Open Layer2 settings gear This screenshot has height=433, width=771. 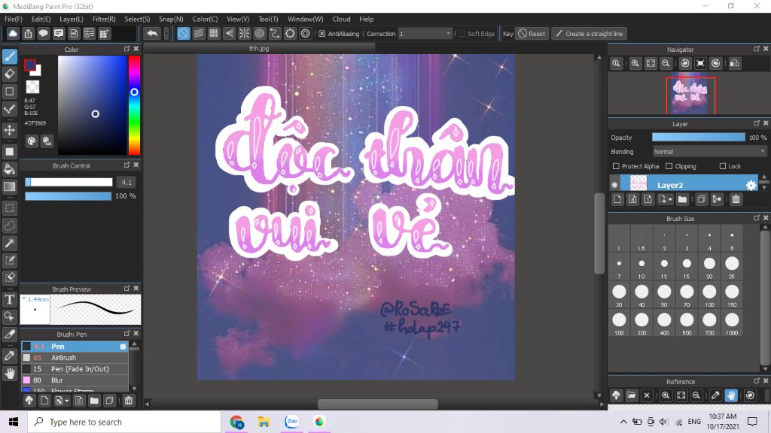751,185
